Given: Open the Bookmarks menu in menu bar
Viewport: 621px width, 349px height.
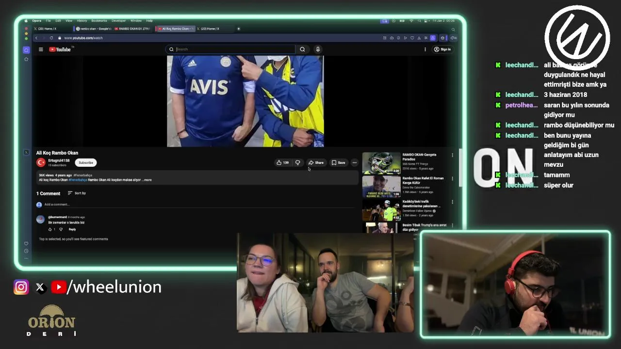Looking at the screenshot, I should pos(99,21).
